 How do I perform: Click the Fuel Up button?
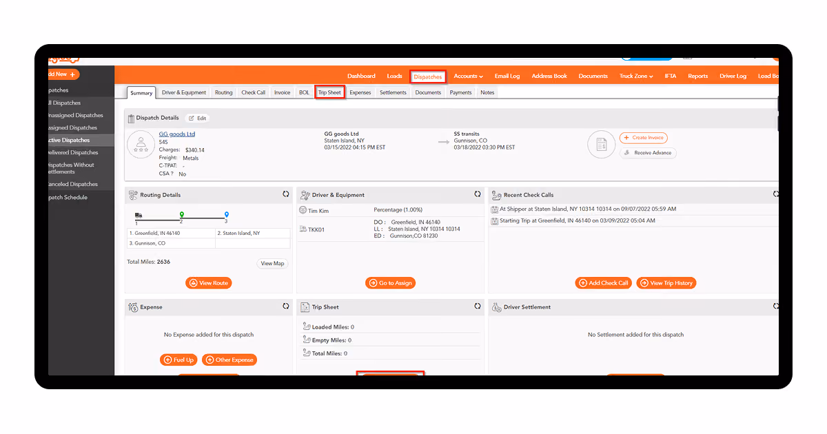(x=179, y=360)
